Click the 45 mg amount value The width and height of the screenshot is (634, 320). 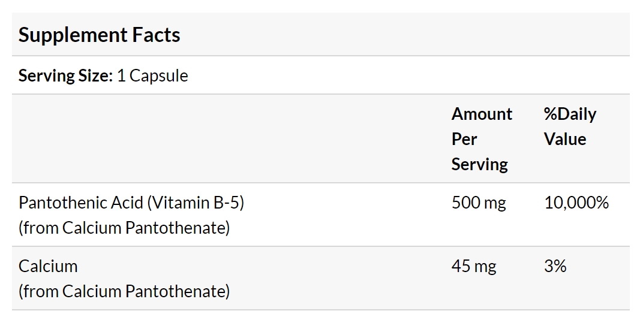pyautogui.click(x=473, y=266)
